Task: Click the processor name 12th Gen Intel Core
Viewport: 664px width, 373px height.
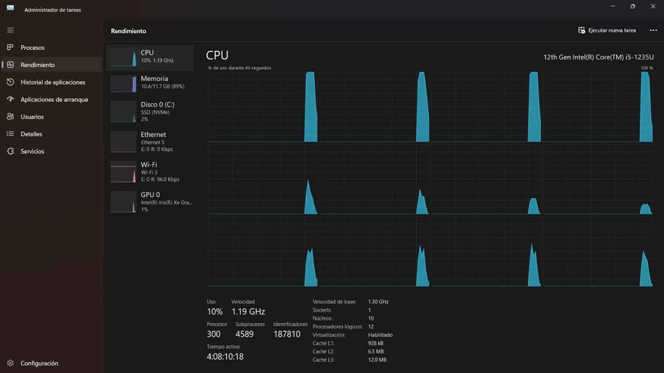Action: click(x=598, y=57)
